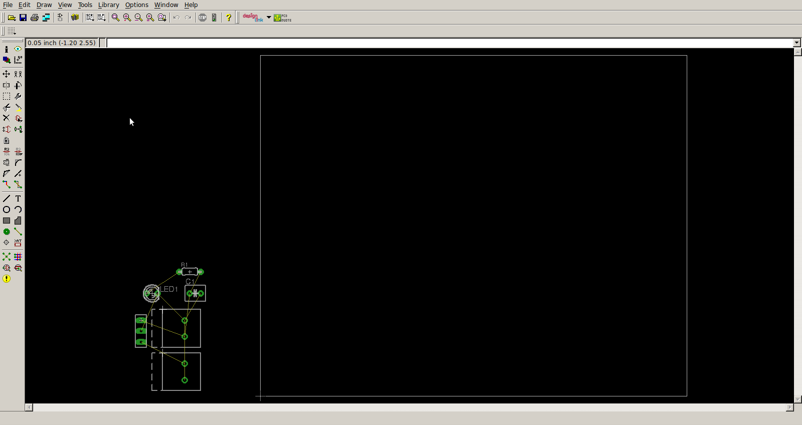Click the PCB Quote button
This screenshot has height=425, width=802.
(x=283, y=18)
